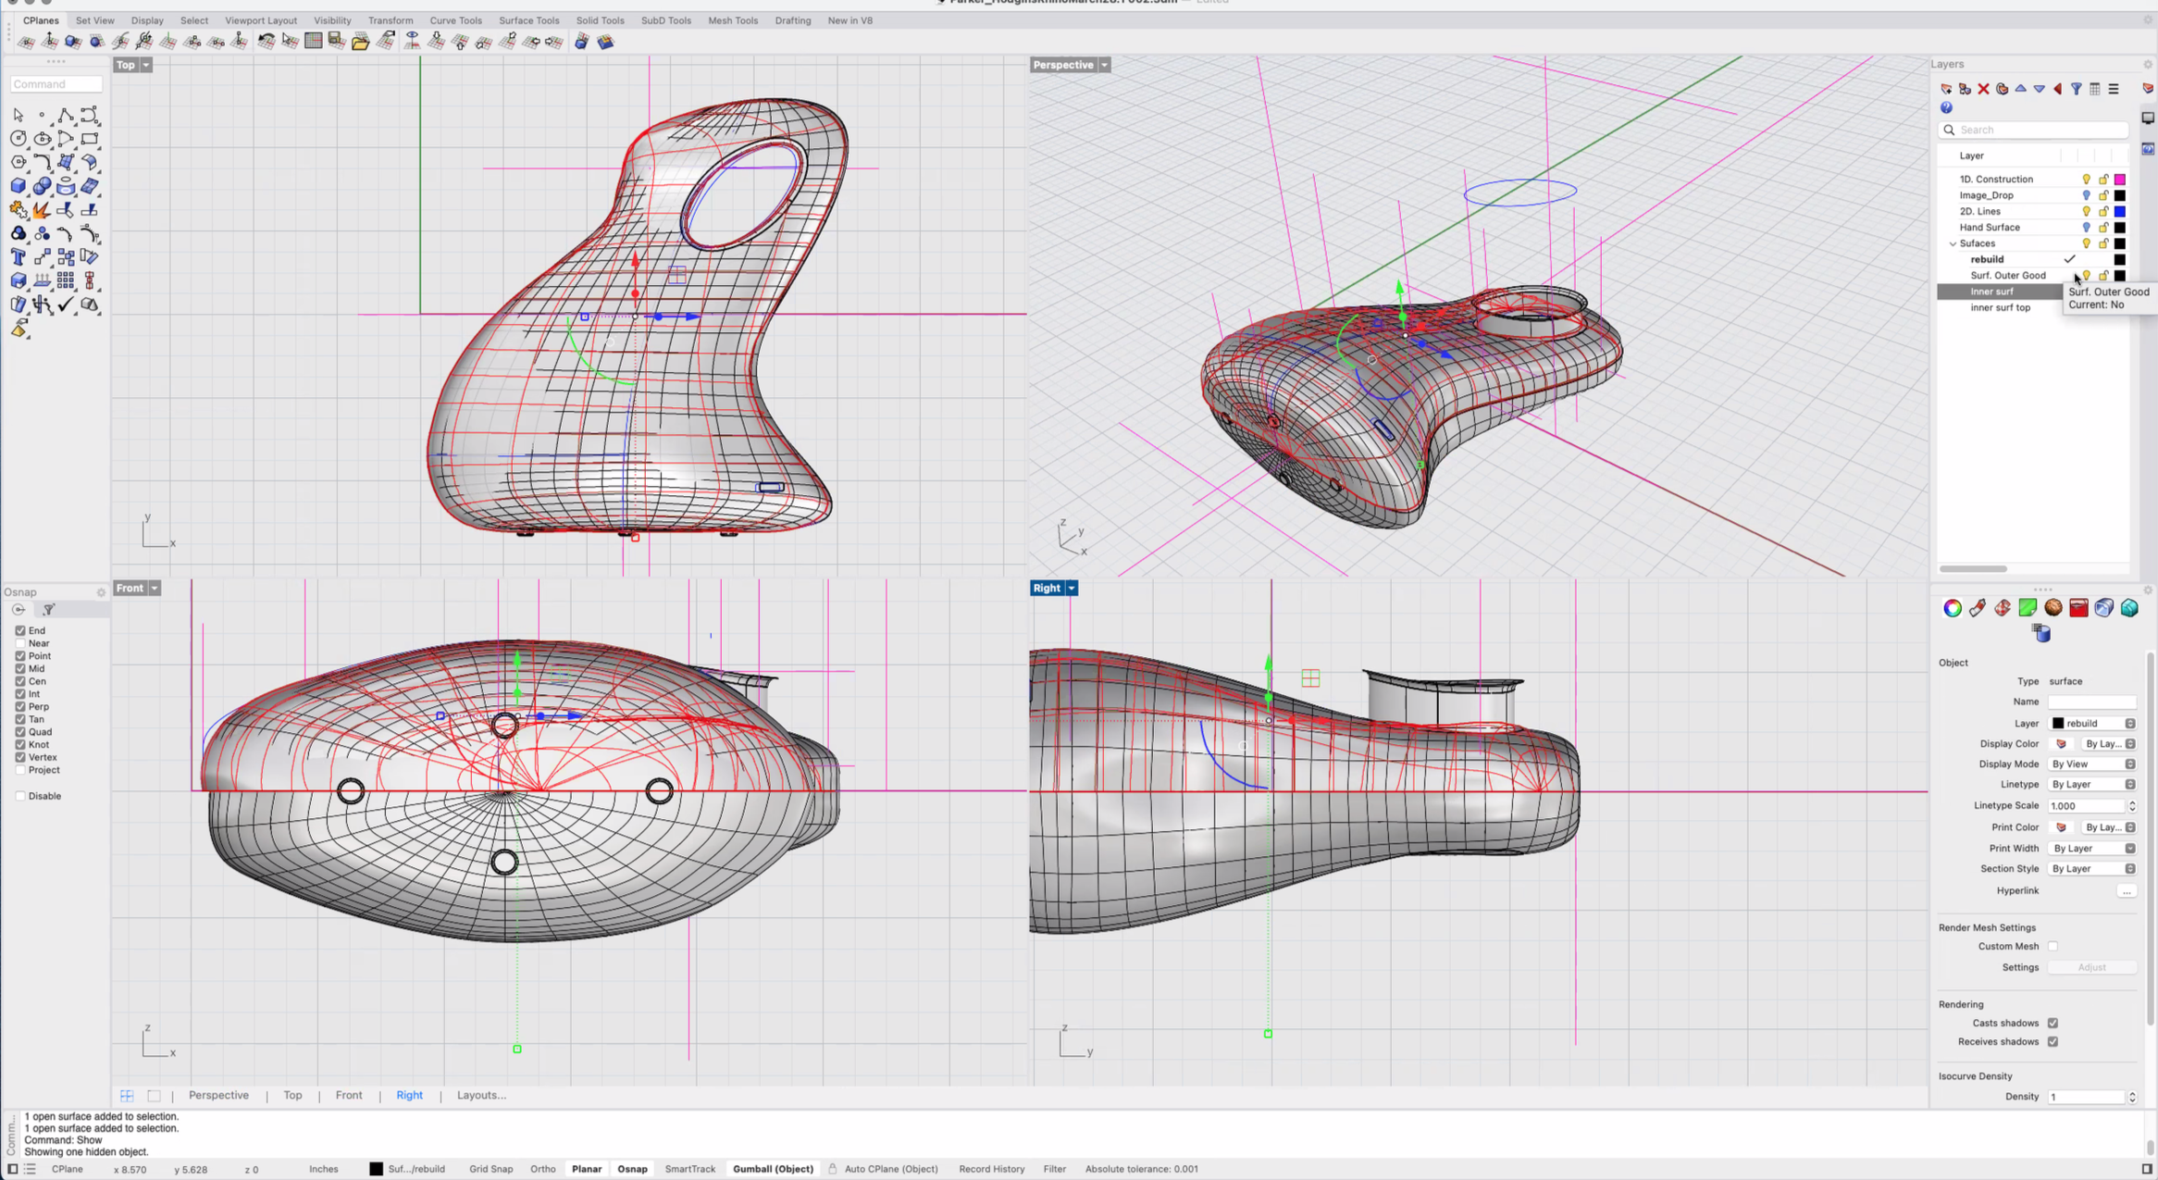Open the Surface Tools toolbar tab
This screenshot has height=1180, width=2158.
[x=528, y=20]
